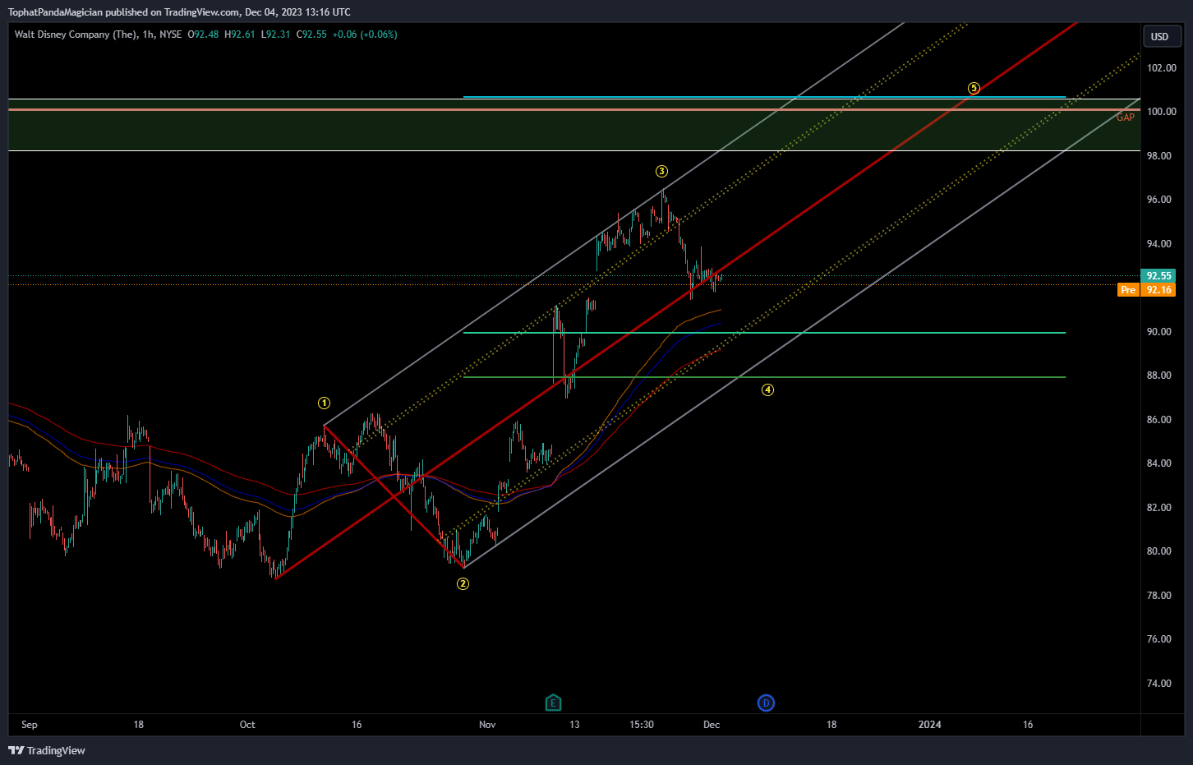Click the open value O92.48
This screenshot has height=765, width=1193.
pyautogui.click(x=203, y=35)
